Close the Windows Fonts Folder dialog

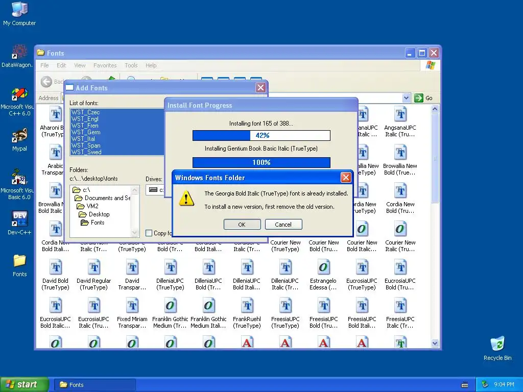[x=346, y=177]
